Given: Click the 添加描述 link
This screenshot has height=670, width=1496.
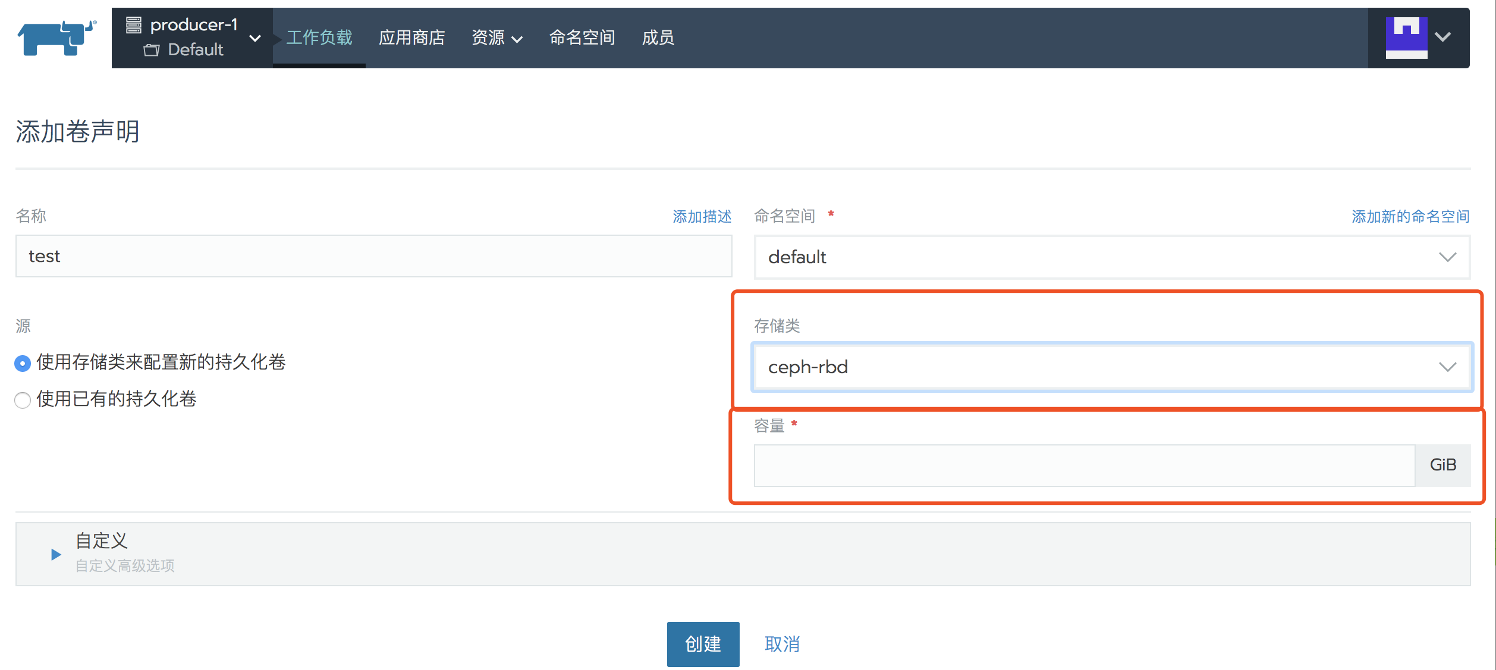Looking at the screenshot, I should 702,216.
